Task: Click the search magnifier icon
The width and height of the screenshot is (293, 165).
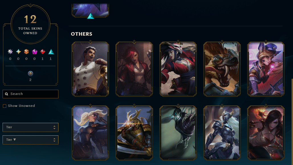Action: 7,94
